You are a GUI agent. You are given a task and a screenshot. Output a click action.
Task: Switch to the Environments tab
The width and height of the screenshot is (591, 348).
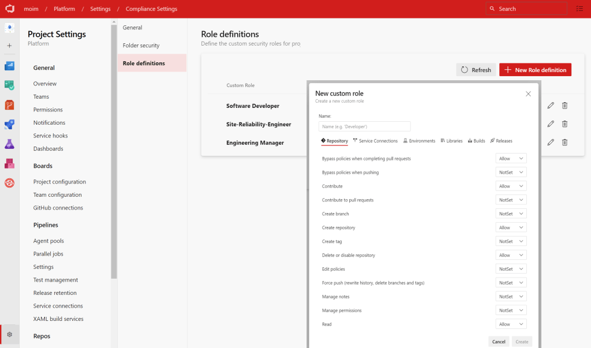pyautogui.click(x=419, y=141)
